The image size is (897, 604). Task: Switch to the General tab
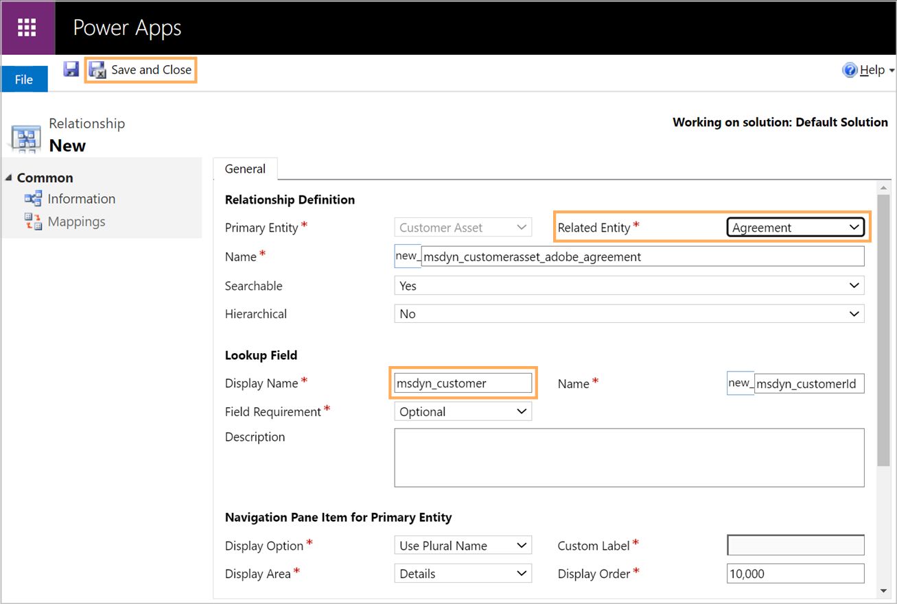point(245,169)
